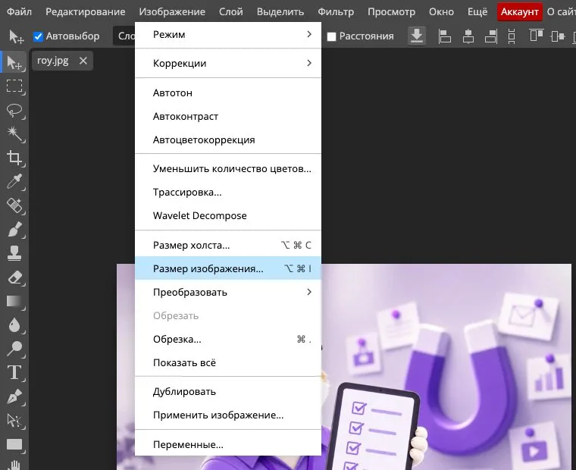Select the Path Selection tool
This screenshot has width=576, height=470.
[14, 421]
